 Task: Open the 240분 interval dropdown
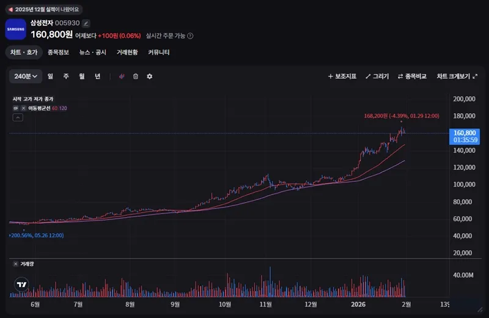(26, 76)
